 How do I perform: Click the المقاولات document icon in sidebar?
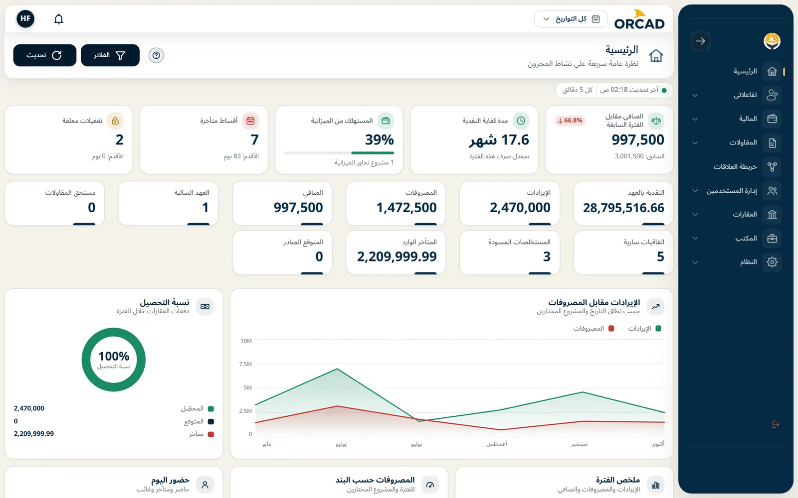point(772,143)
